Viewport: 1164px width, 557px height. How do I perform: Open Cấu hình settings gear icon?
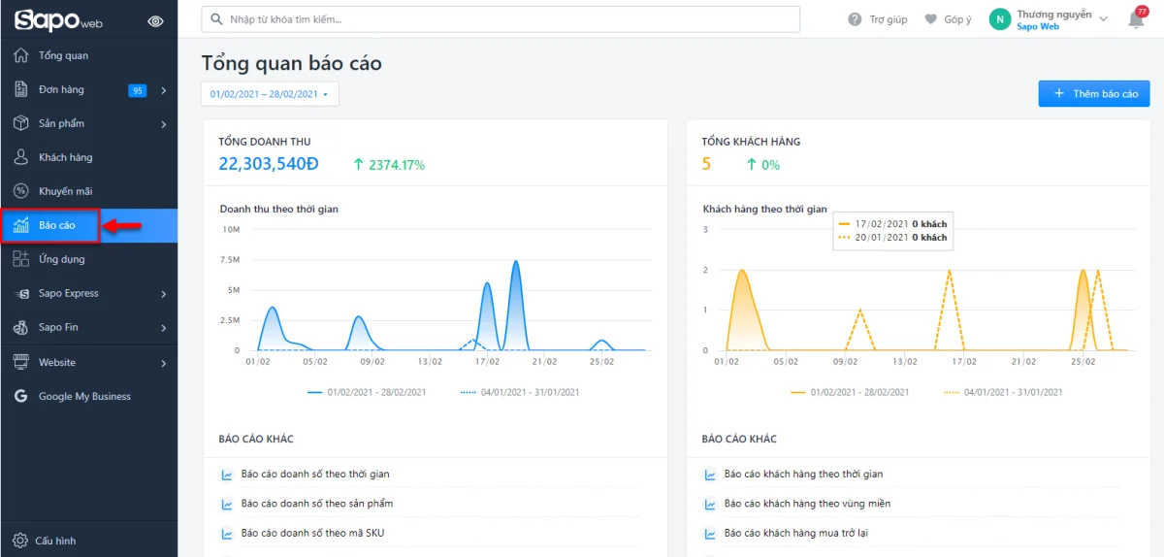click(20, 541)
